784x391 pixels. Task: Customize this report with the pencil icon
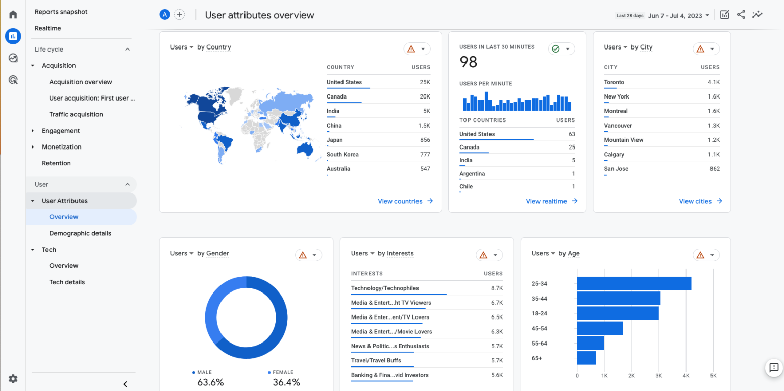724,14
